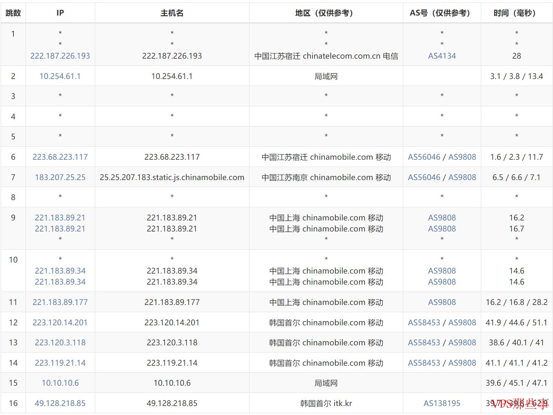Open the blue 49.128.218.85 IP link
The height and width of the screenshot is (415, 553).
(x=60, y=403)
